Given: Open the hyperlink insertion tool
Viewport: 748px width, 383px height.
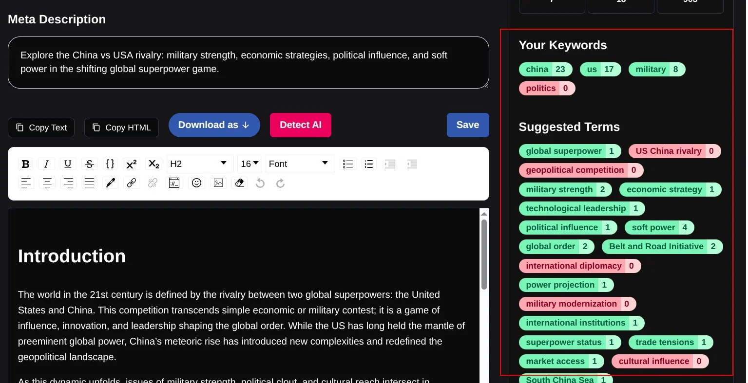Looking at the screenshot, I should tap(131, 183).
